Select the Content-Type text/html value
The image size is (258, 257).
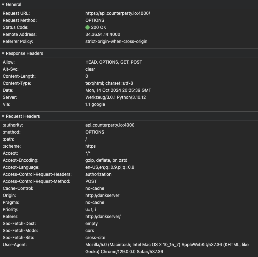tap(109, 83)
